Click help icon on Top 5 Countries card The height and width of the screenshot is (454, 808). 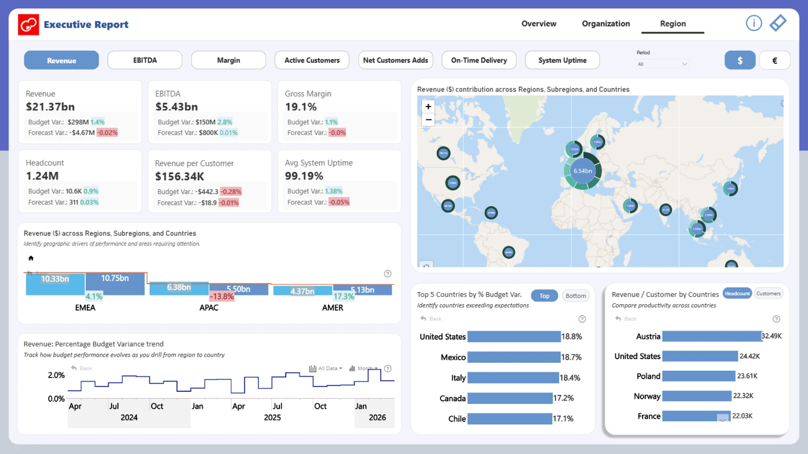[x=582, y=319]
